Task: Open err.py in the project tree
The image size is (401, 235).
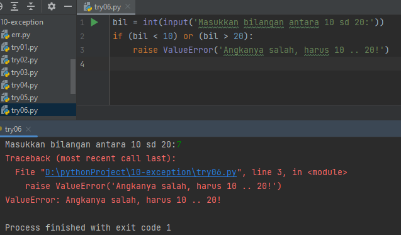Action: coord(20,35)
